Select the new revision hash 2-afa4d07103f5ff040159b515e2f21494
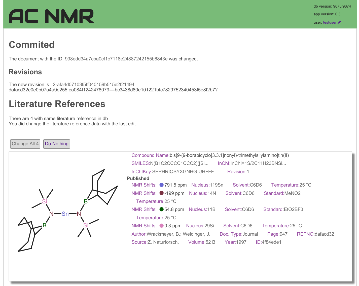Screen dimensions: 359x286 [94, 85]
